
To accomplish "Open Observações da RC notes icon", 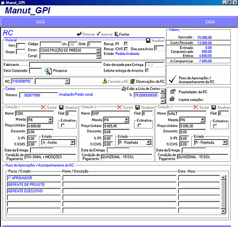I will [x=132, y=81].
